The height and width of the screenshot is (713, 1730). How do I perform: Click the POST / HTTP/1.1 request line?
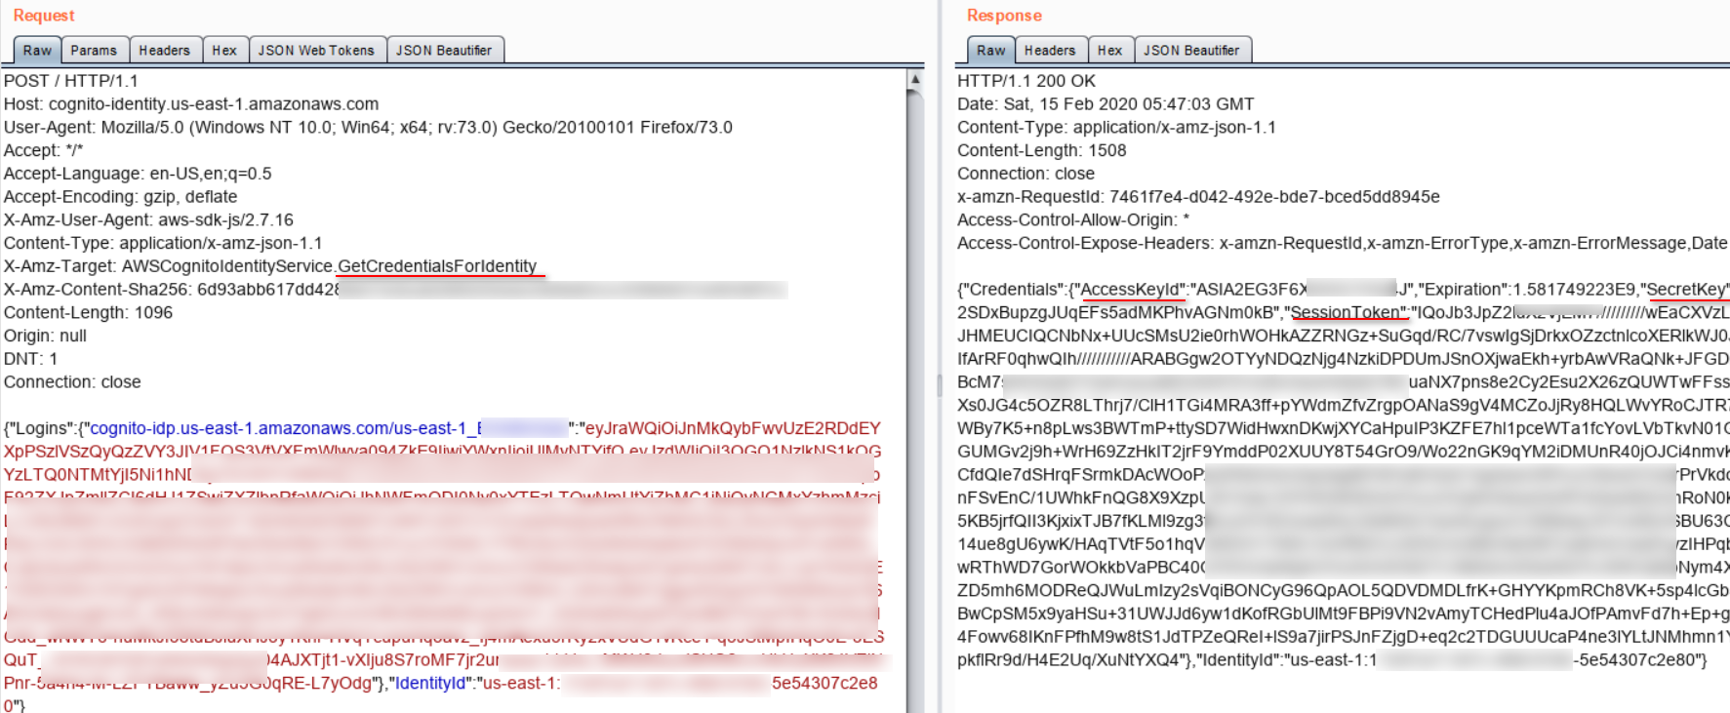pyautogui.click(x=71, y=81)
